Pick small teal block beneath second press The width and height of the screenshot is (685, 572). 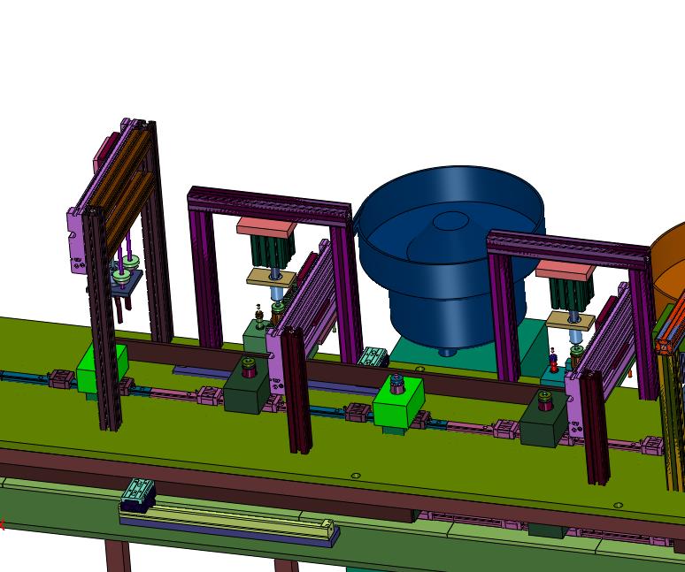click(551, 374)
